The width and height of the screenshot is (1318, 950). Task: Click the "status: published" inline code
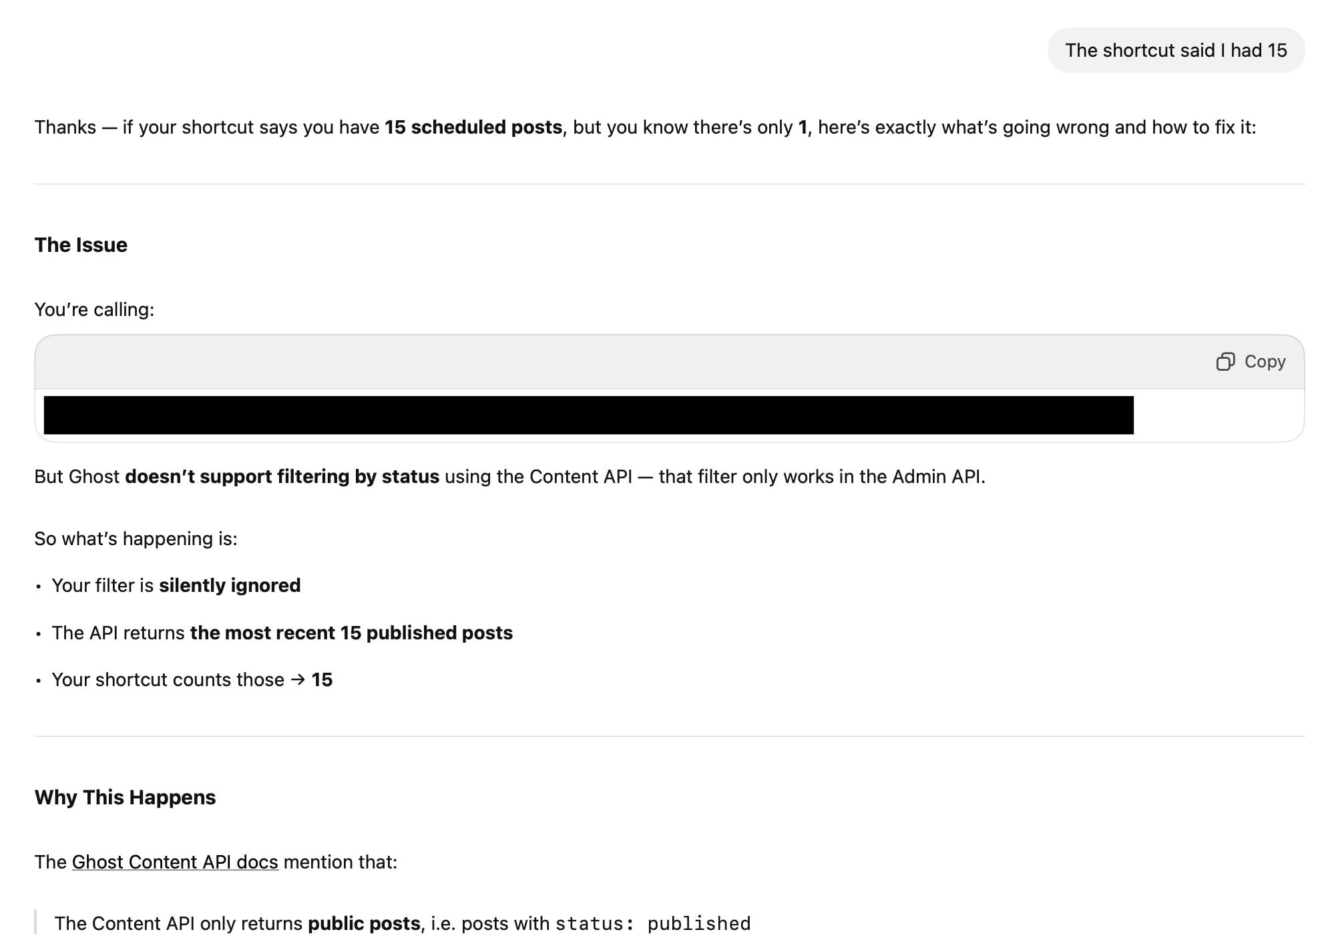point(652,923)
